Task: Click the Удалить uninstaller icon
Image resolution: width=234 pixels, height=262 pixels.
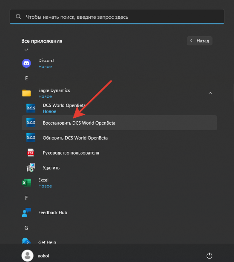Action: 31,168
